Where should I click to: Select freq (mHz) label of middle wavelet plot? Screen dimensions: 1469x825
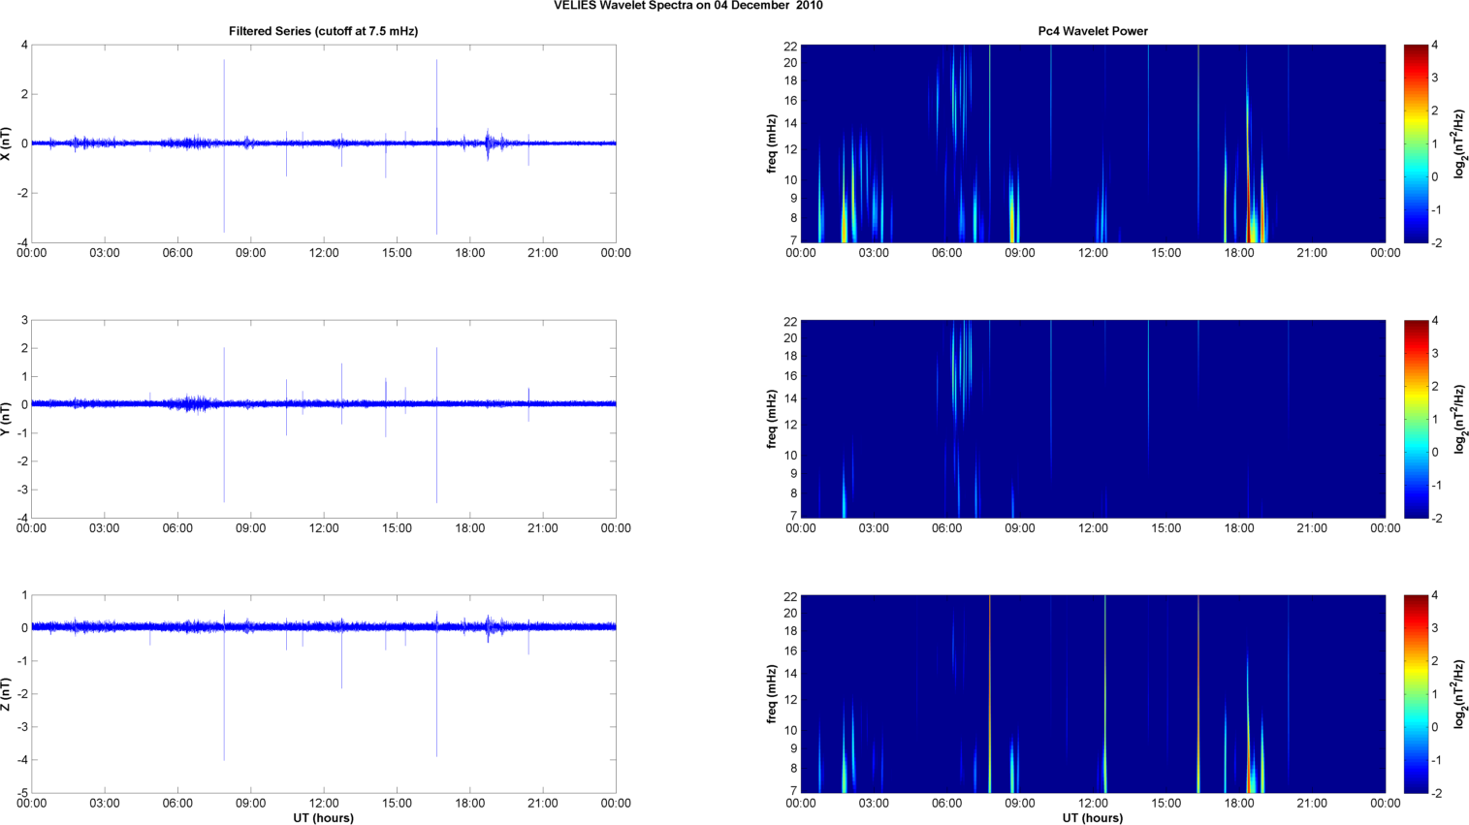[772, 419]
